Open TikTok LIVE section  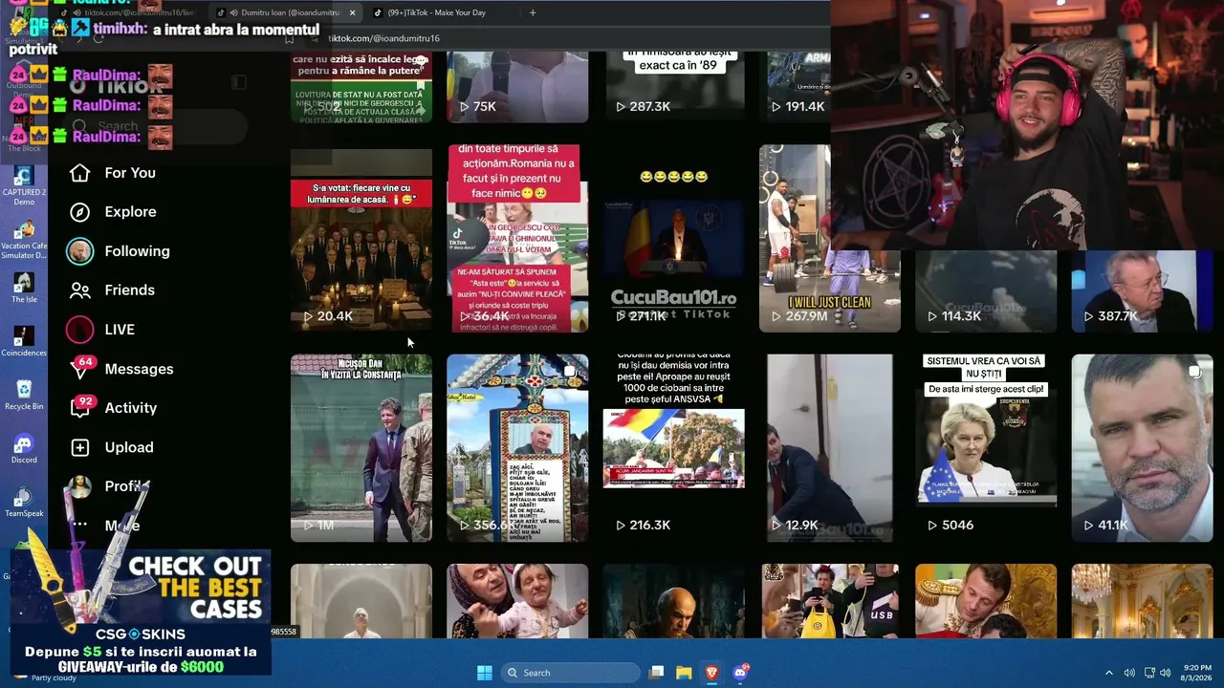(100, 330)
